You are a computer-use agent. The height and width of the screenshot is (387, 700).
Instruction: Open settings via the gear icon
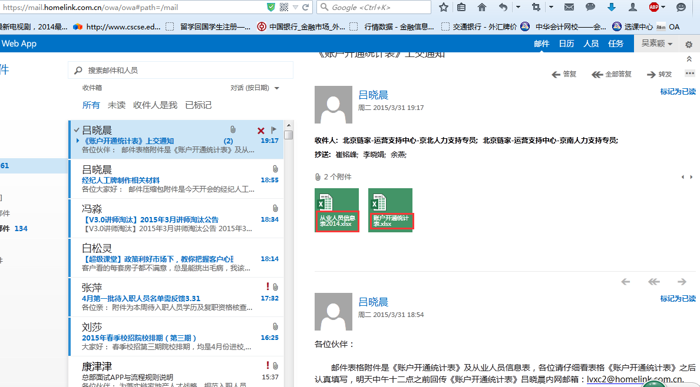click(x=689, y=44)
